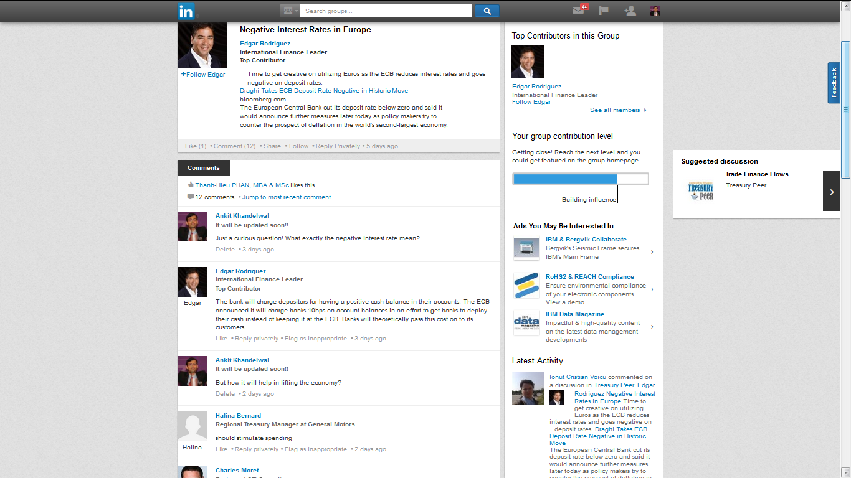Click Follow Edgar in Top Contributors
The height and width of the screenshot is (478, 851).
pyautogui.click(x=531, y=102)
